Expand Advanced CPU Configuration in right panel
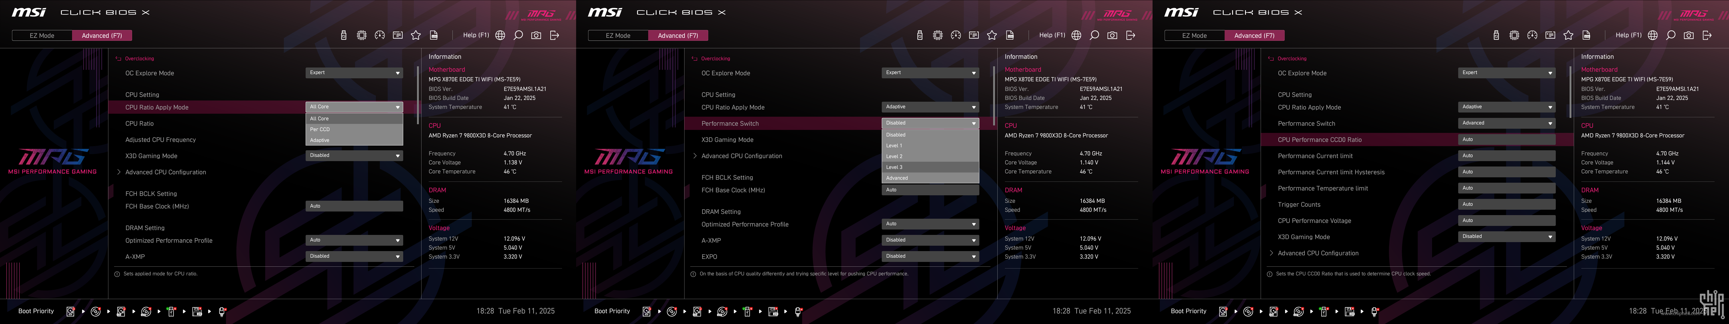 tap(1313, 253)
